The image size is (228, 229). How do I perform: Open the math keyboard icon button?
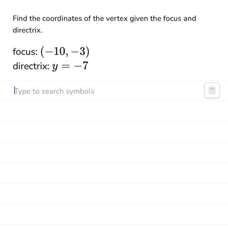pos(212,90)
